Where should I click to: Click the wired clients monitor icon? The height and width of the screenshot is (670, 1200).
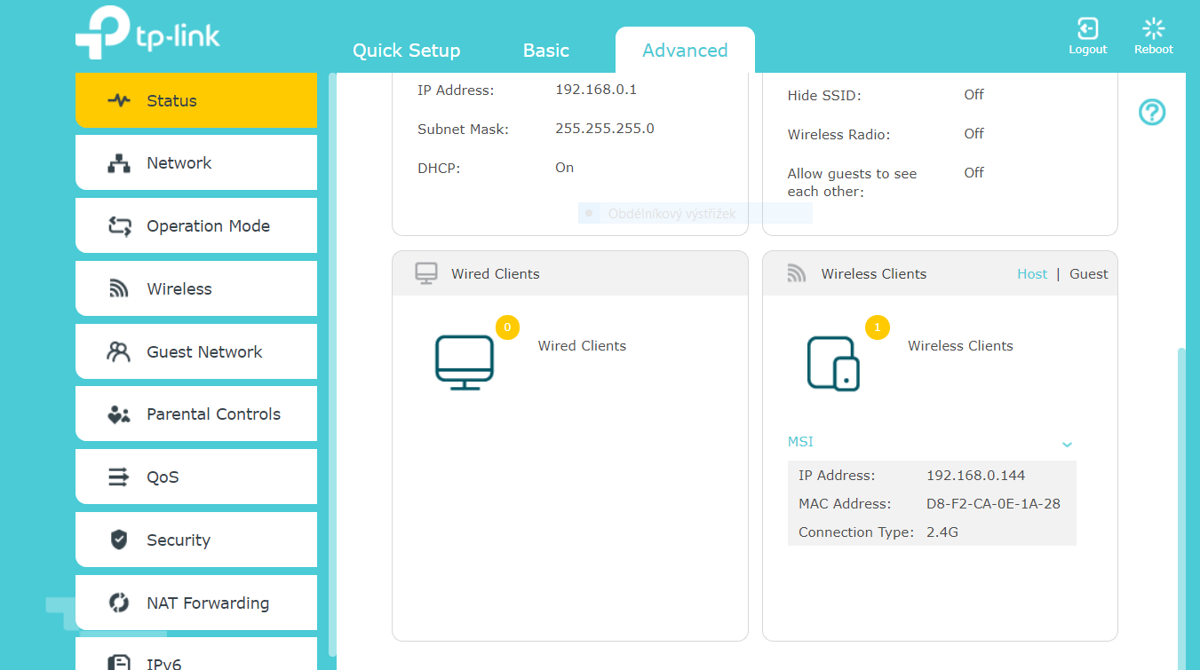(x=465, y=362)
